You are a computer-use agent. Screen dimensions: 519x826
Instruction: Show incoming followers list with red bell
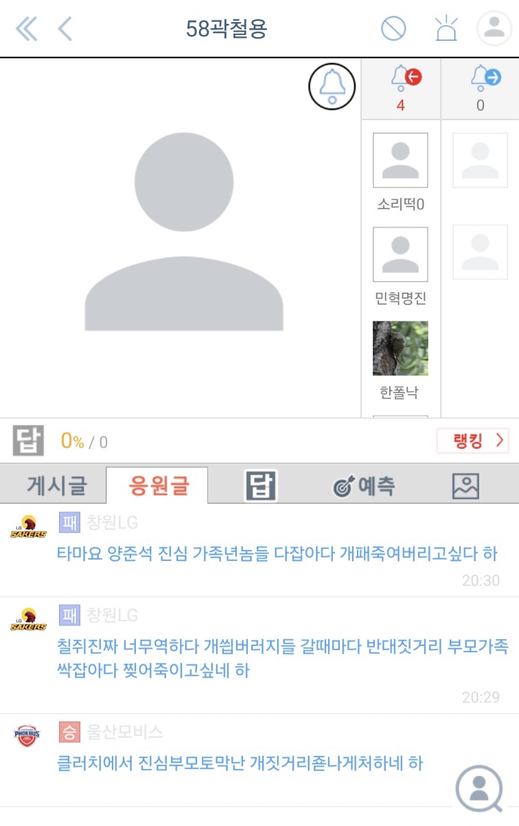[x=401, y=89]
